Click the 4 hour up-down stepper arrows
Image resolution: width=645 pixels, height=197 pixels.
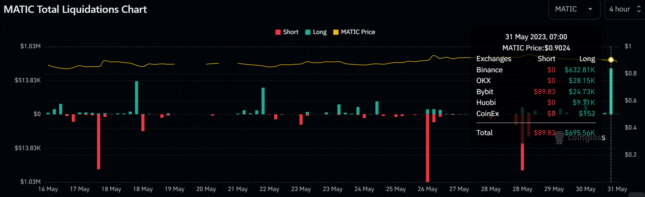point(639,9)
